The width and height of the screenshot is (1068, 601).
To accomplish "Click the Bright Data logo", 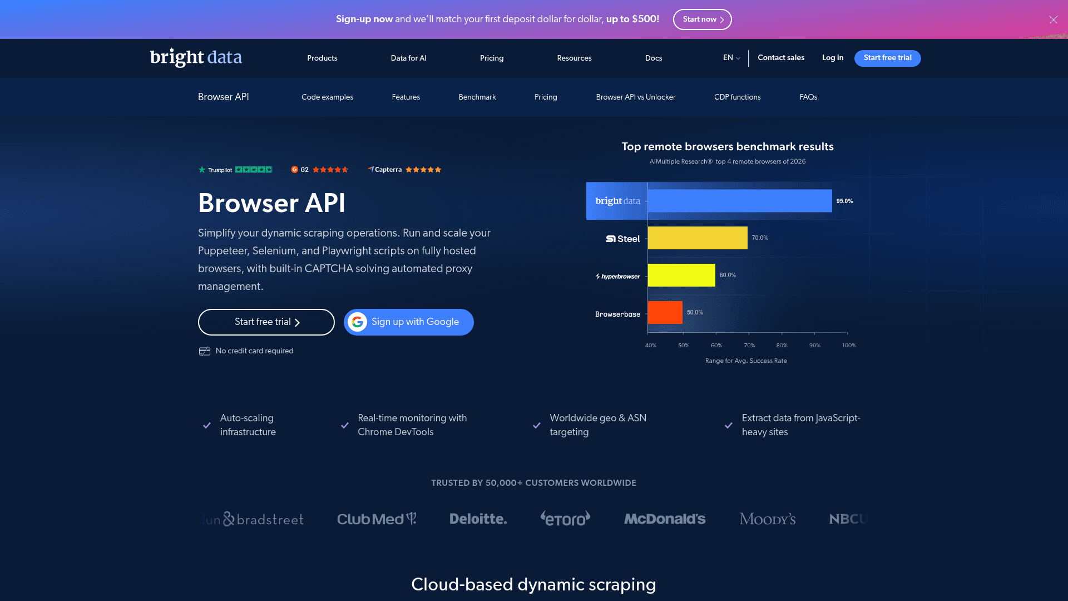I will [x=196, y=57].
